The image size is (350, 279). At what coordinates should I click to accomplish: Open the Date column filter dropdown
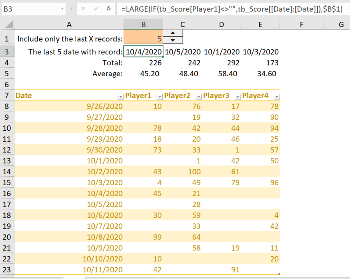[x=120, y=97]
